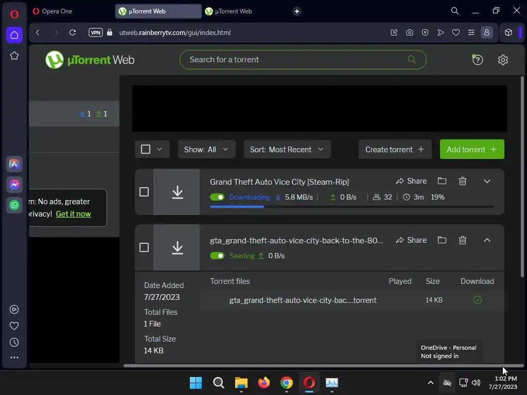Open folder for Grand Theft Auto Vice City torrent
Screen dimensions: 527x395
tap(442, 181)
